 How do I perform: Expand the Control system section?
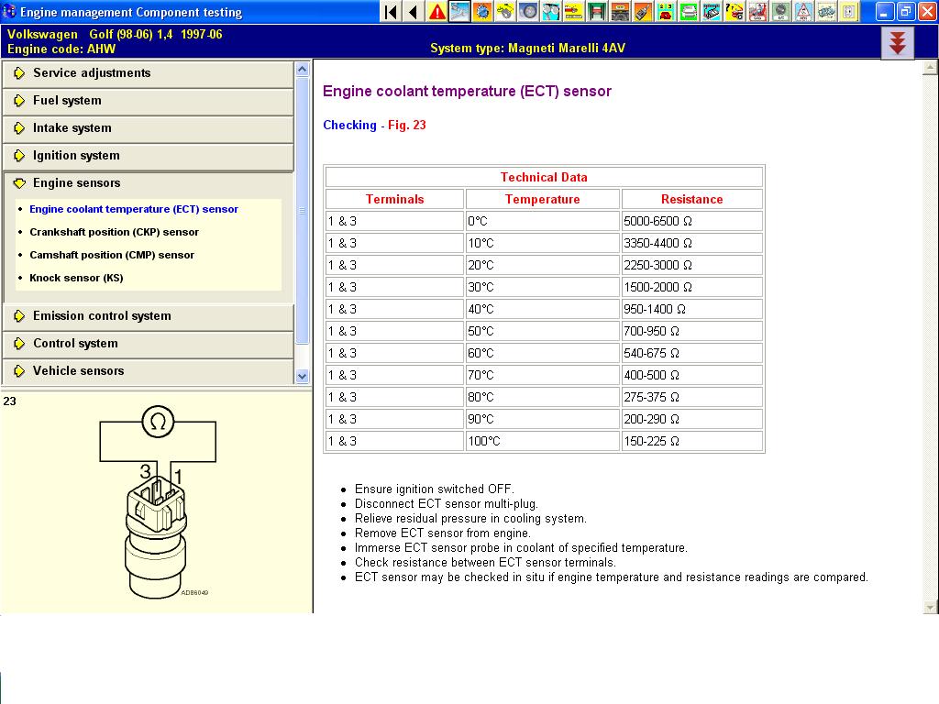coord(148,344)
